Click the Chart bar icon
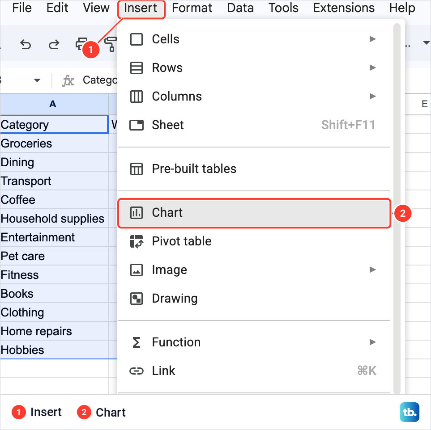Screen dimensions: 431x430 tap(137, 213)
